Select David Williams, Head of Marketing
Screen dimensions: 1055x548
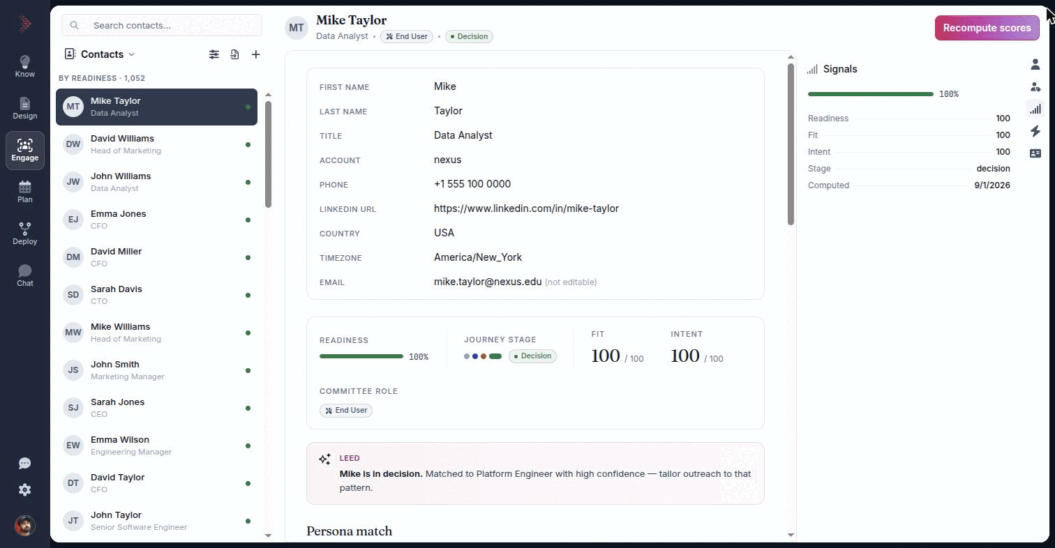point(156,144)
